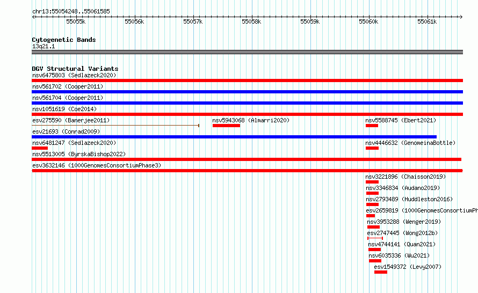
Task: Click the blue bar under nsv561704
Action: 247,103
